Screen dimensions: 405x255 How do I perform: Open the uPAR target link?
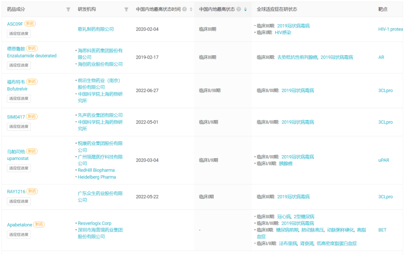pos(384,160)
